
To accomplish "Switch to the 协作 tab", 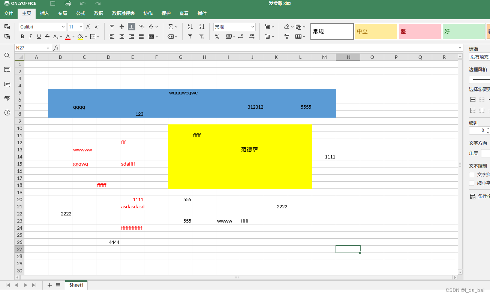I will click(148, 13).
